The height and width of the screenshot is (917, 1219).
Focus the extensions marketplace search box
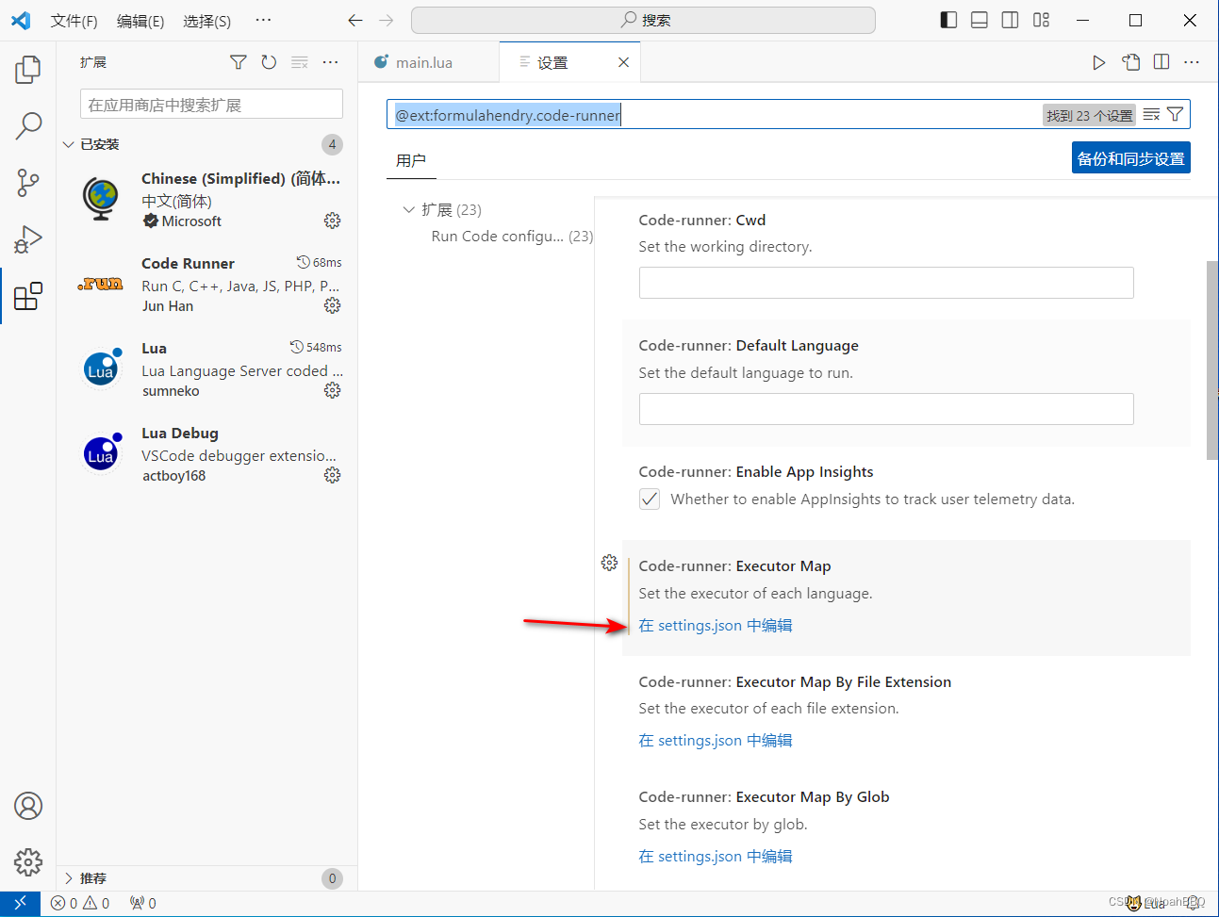[211, 105]
